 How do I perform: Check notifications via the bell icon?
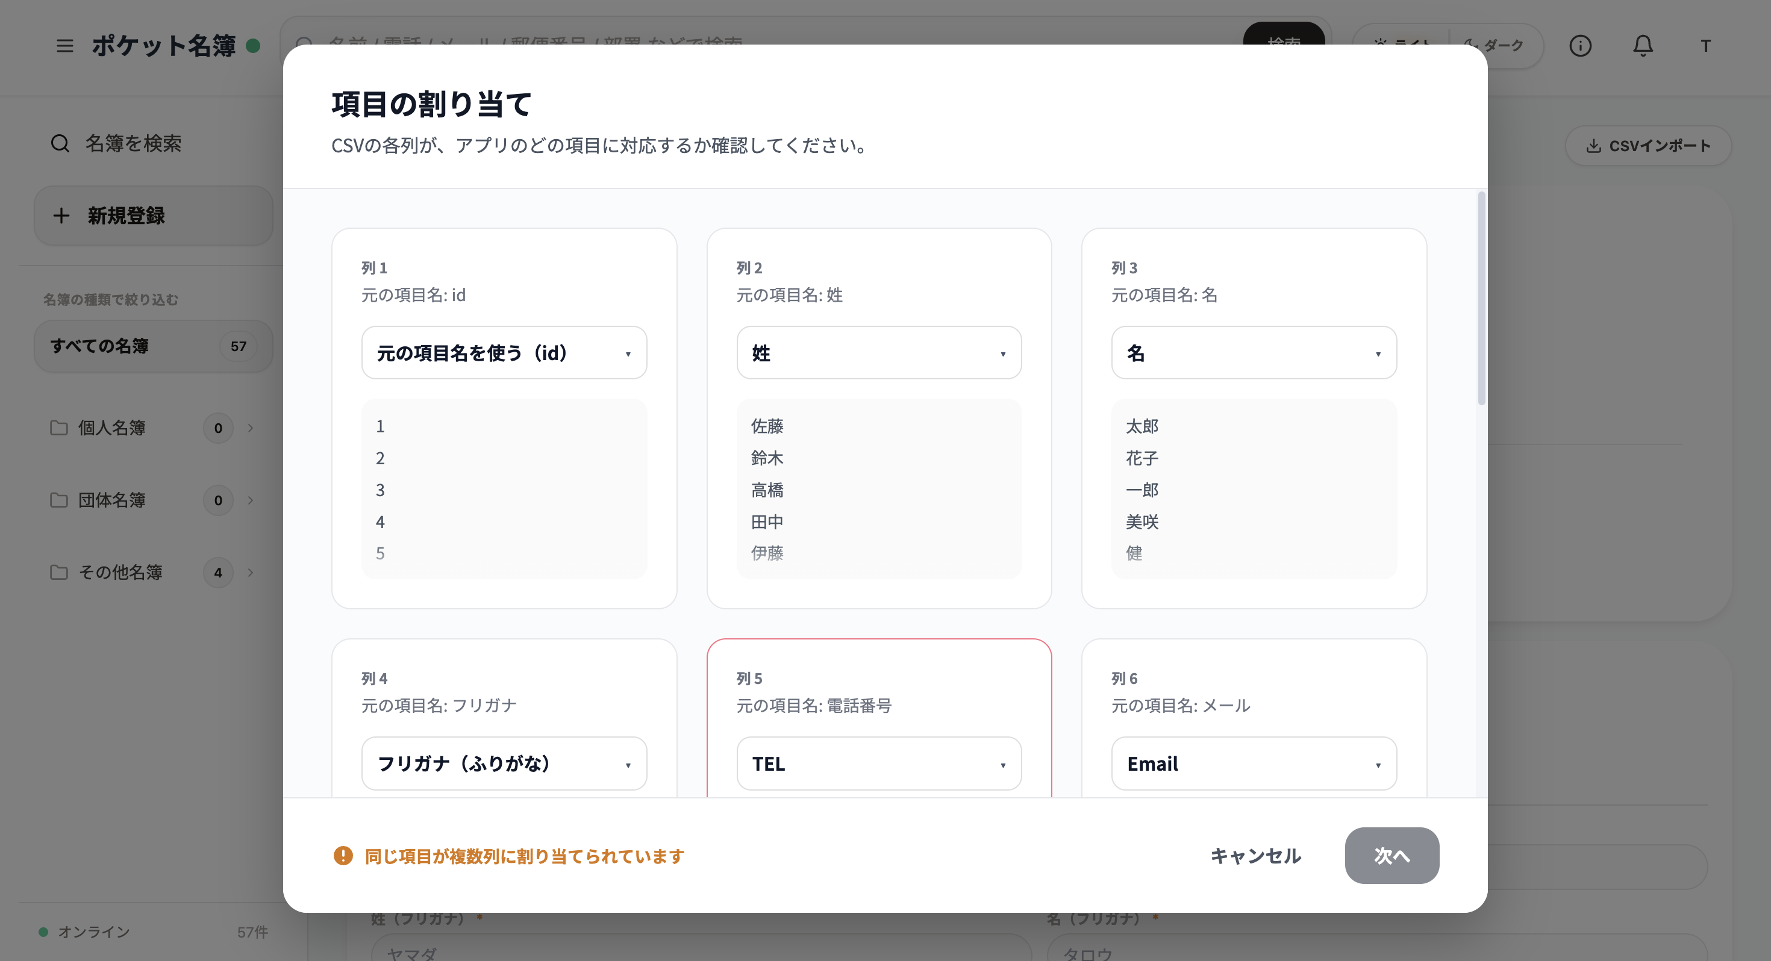1644,46
